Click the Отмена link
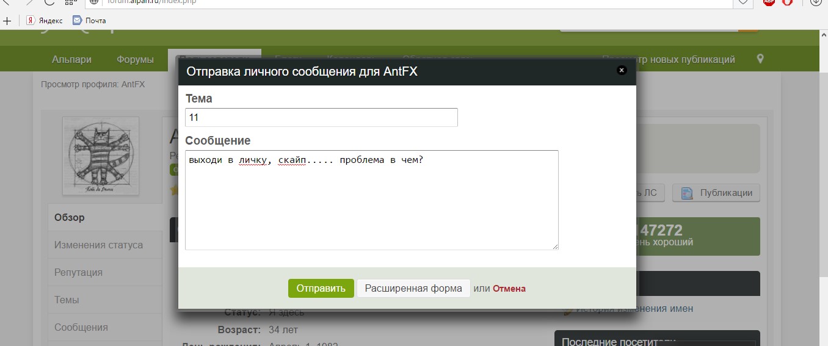The image size is (828, 346). [509, 289]
